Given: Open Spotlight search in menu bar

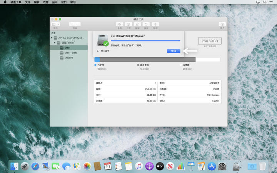Looking at the screenshot, I should tap(265, 2).
